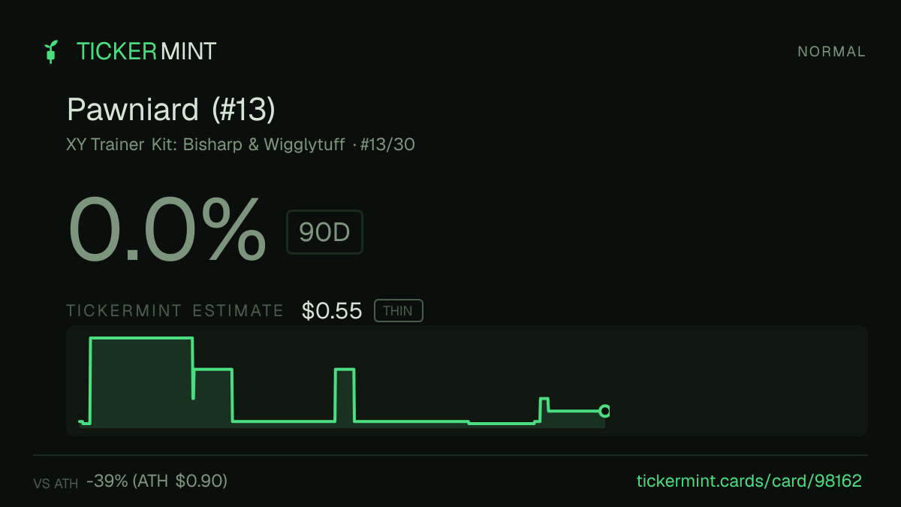Select the $0.55 estimate price
Screen dimensions: 901x507
point(332,311)
